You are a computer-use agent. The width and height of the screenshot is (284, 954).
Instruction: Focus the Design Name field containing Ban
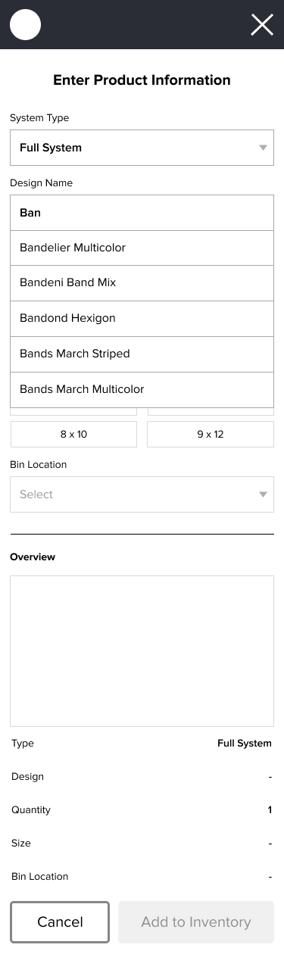coord(142,213)
